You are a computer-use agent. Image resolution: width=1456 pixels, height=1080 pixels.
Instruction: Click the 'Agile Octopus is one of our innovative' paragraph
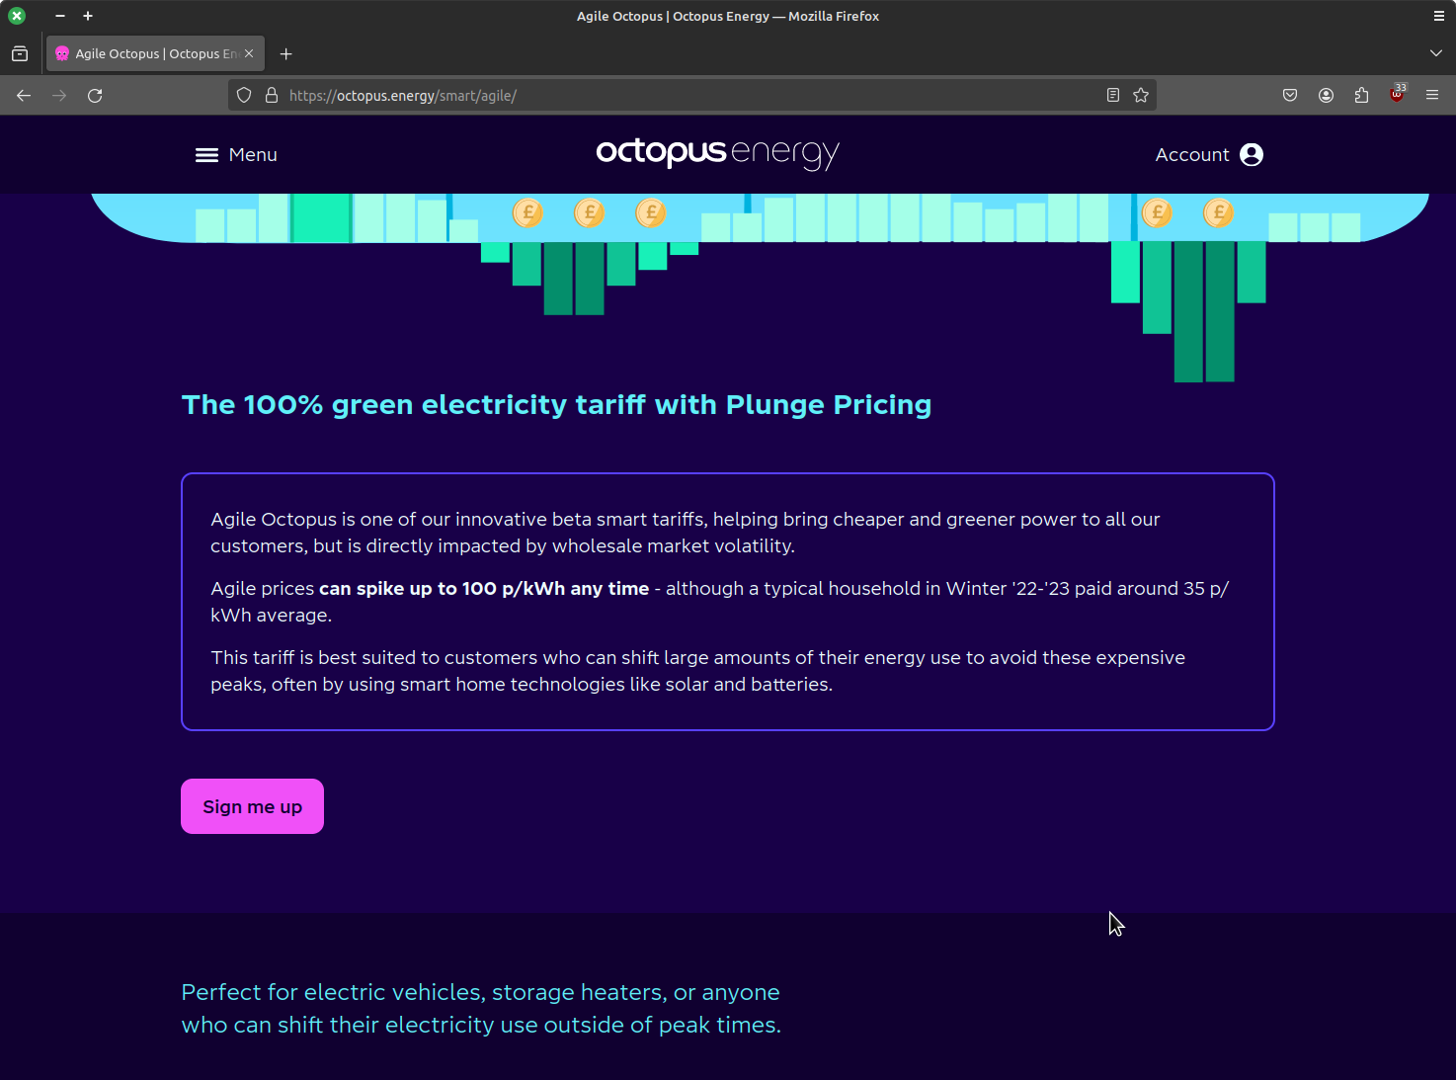point(686,533)
